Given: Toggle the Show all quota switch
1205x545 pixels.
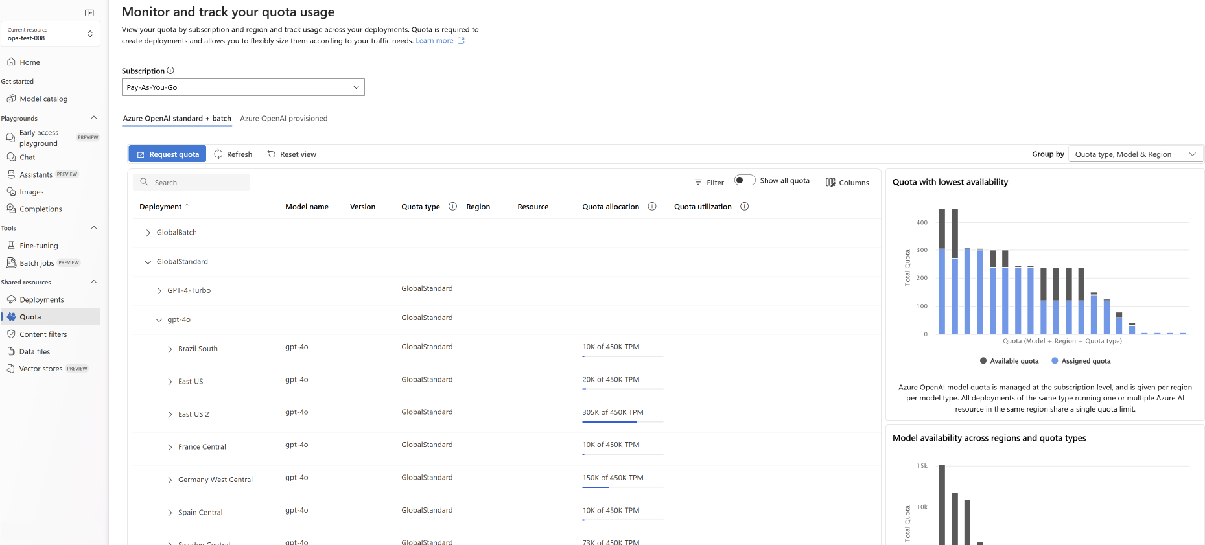Looking at the screenshot, I should pos(745,180).
